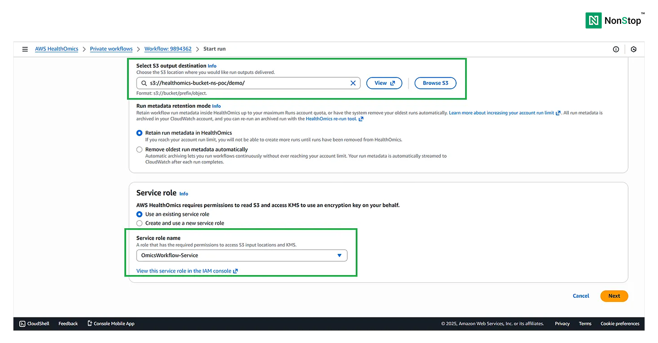Select Create and use a new service role

tap(139, 223)
